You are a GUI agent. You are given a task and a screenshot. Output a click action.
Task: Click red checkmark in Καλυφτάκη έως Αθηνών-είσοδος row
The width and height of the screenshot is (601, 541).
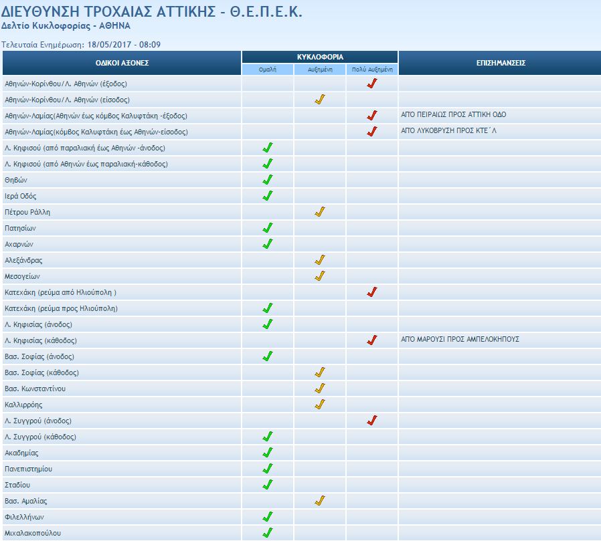(372, 132)
